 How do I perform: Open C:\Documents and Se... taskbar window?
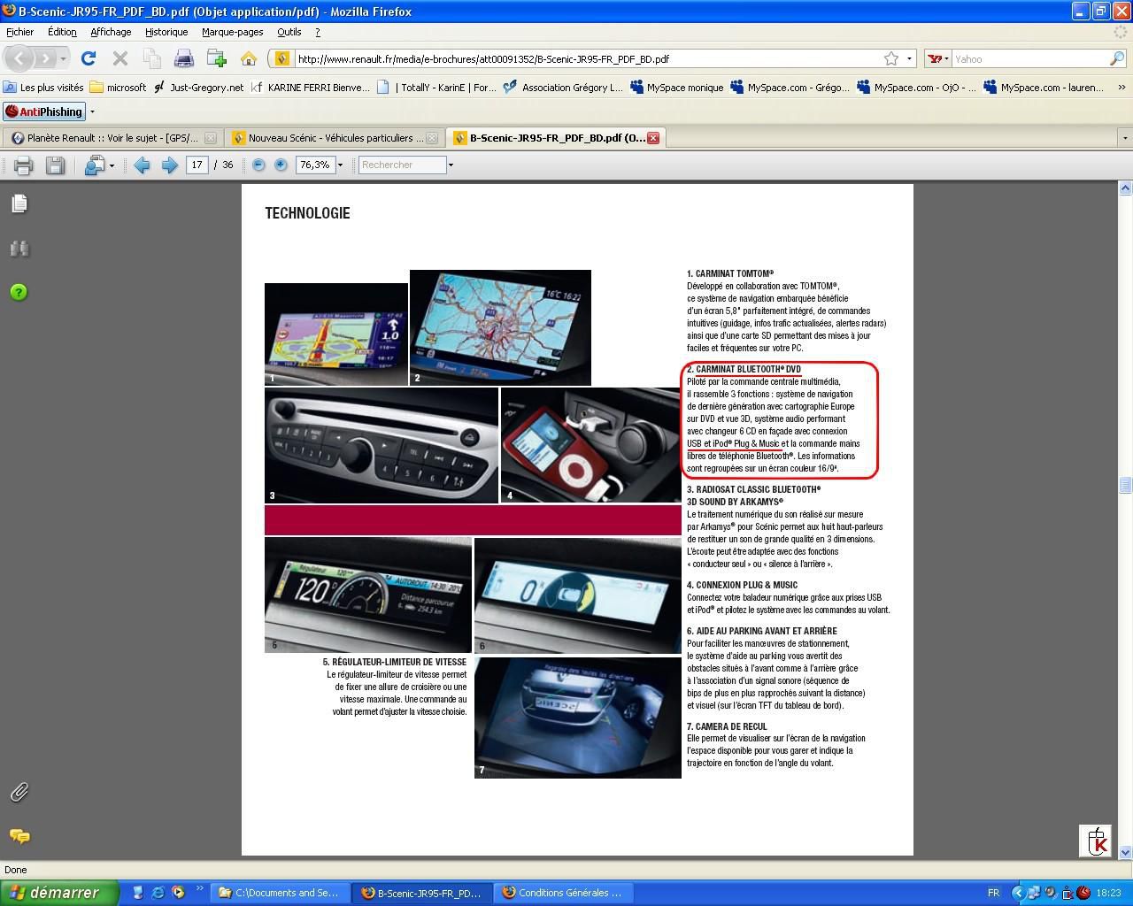pos(280,893)
